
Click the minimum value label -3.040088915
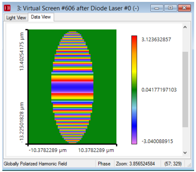click(x=157, y=141)
